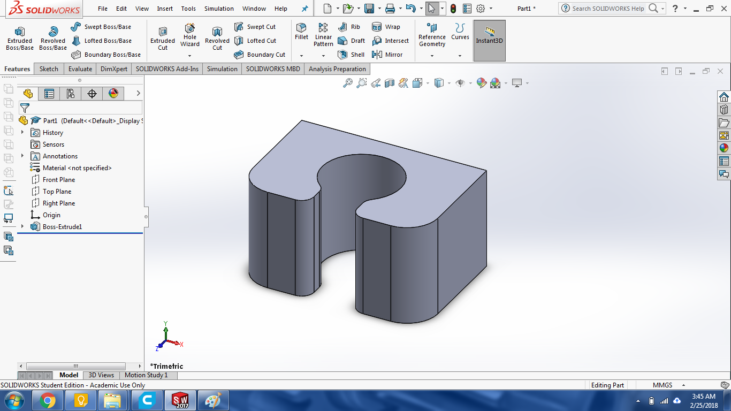Switch to the Sketch tab
The width and height of the screenshot is (731, 411).
[49, 69]
